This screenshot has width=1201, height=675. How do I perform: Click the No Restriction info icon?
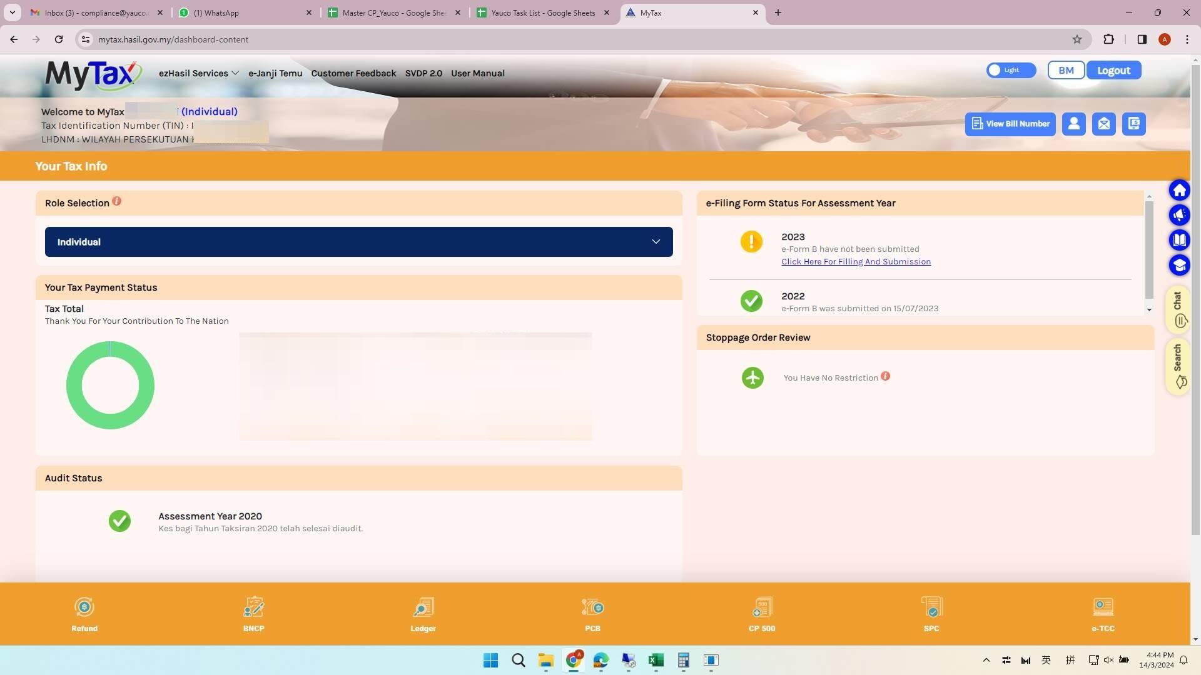pos(886,376)
